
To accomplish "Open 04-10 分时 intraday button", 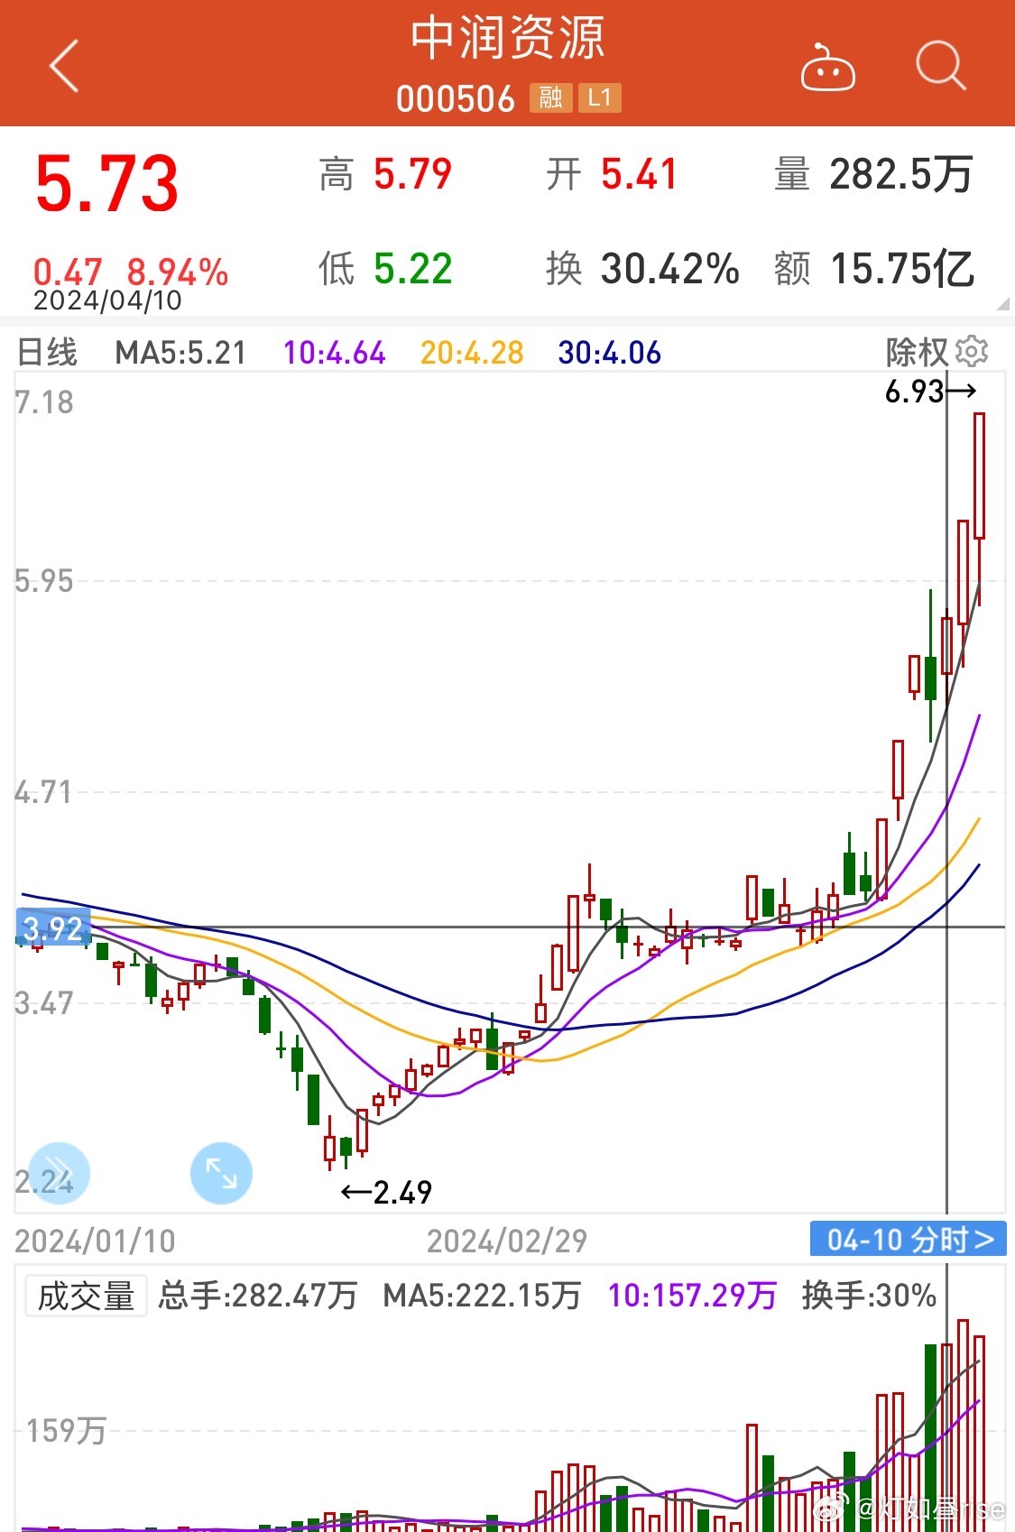I will pos(909,1239).
